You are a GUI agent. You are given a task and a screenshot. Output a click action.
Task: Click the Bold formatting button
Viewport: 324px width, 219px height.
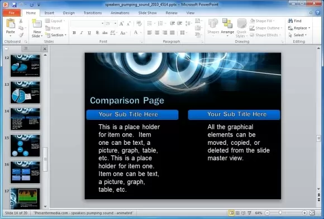tap(74, 33)
